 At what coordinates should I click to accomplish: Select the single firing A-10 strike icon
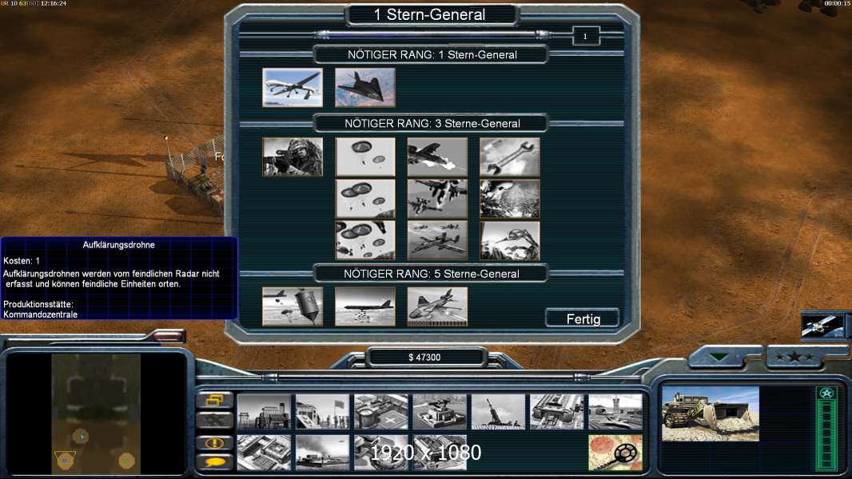pos(437,156)
